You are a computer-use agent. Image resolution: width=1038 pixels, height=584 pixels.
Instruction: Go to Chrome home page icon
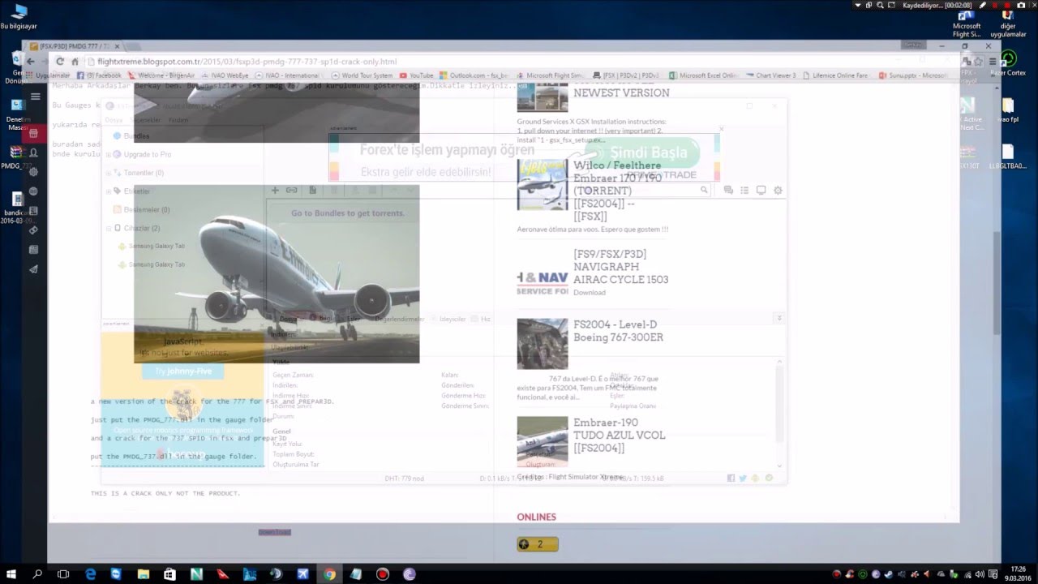pos(75,61)
